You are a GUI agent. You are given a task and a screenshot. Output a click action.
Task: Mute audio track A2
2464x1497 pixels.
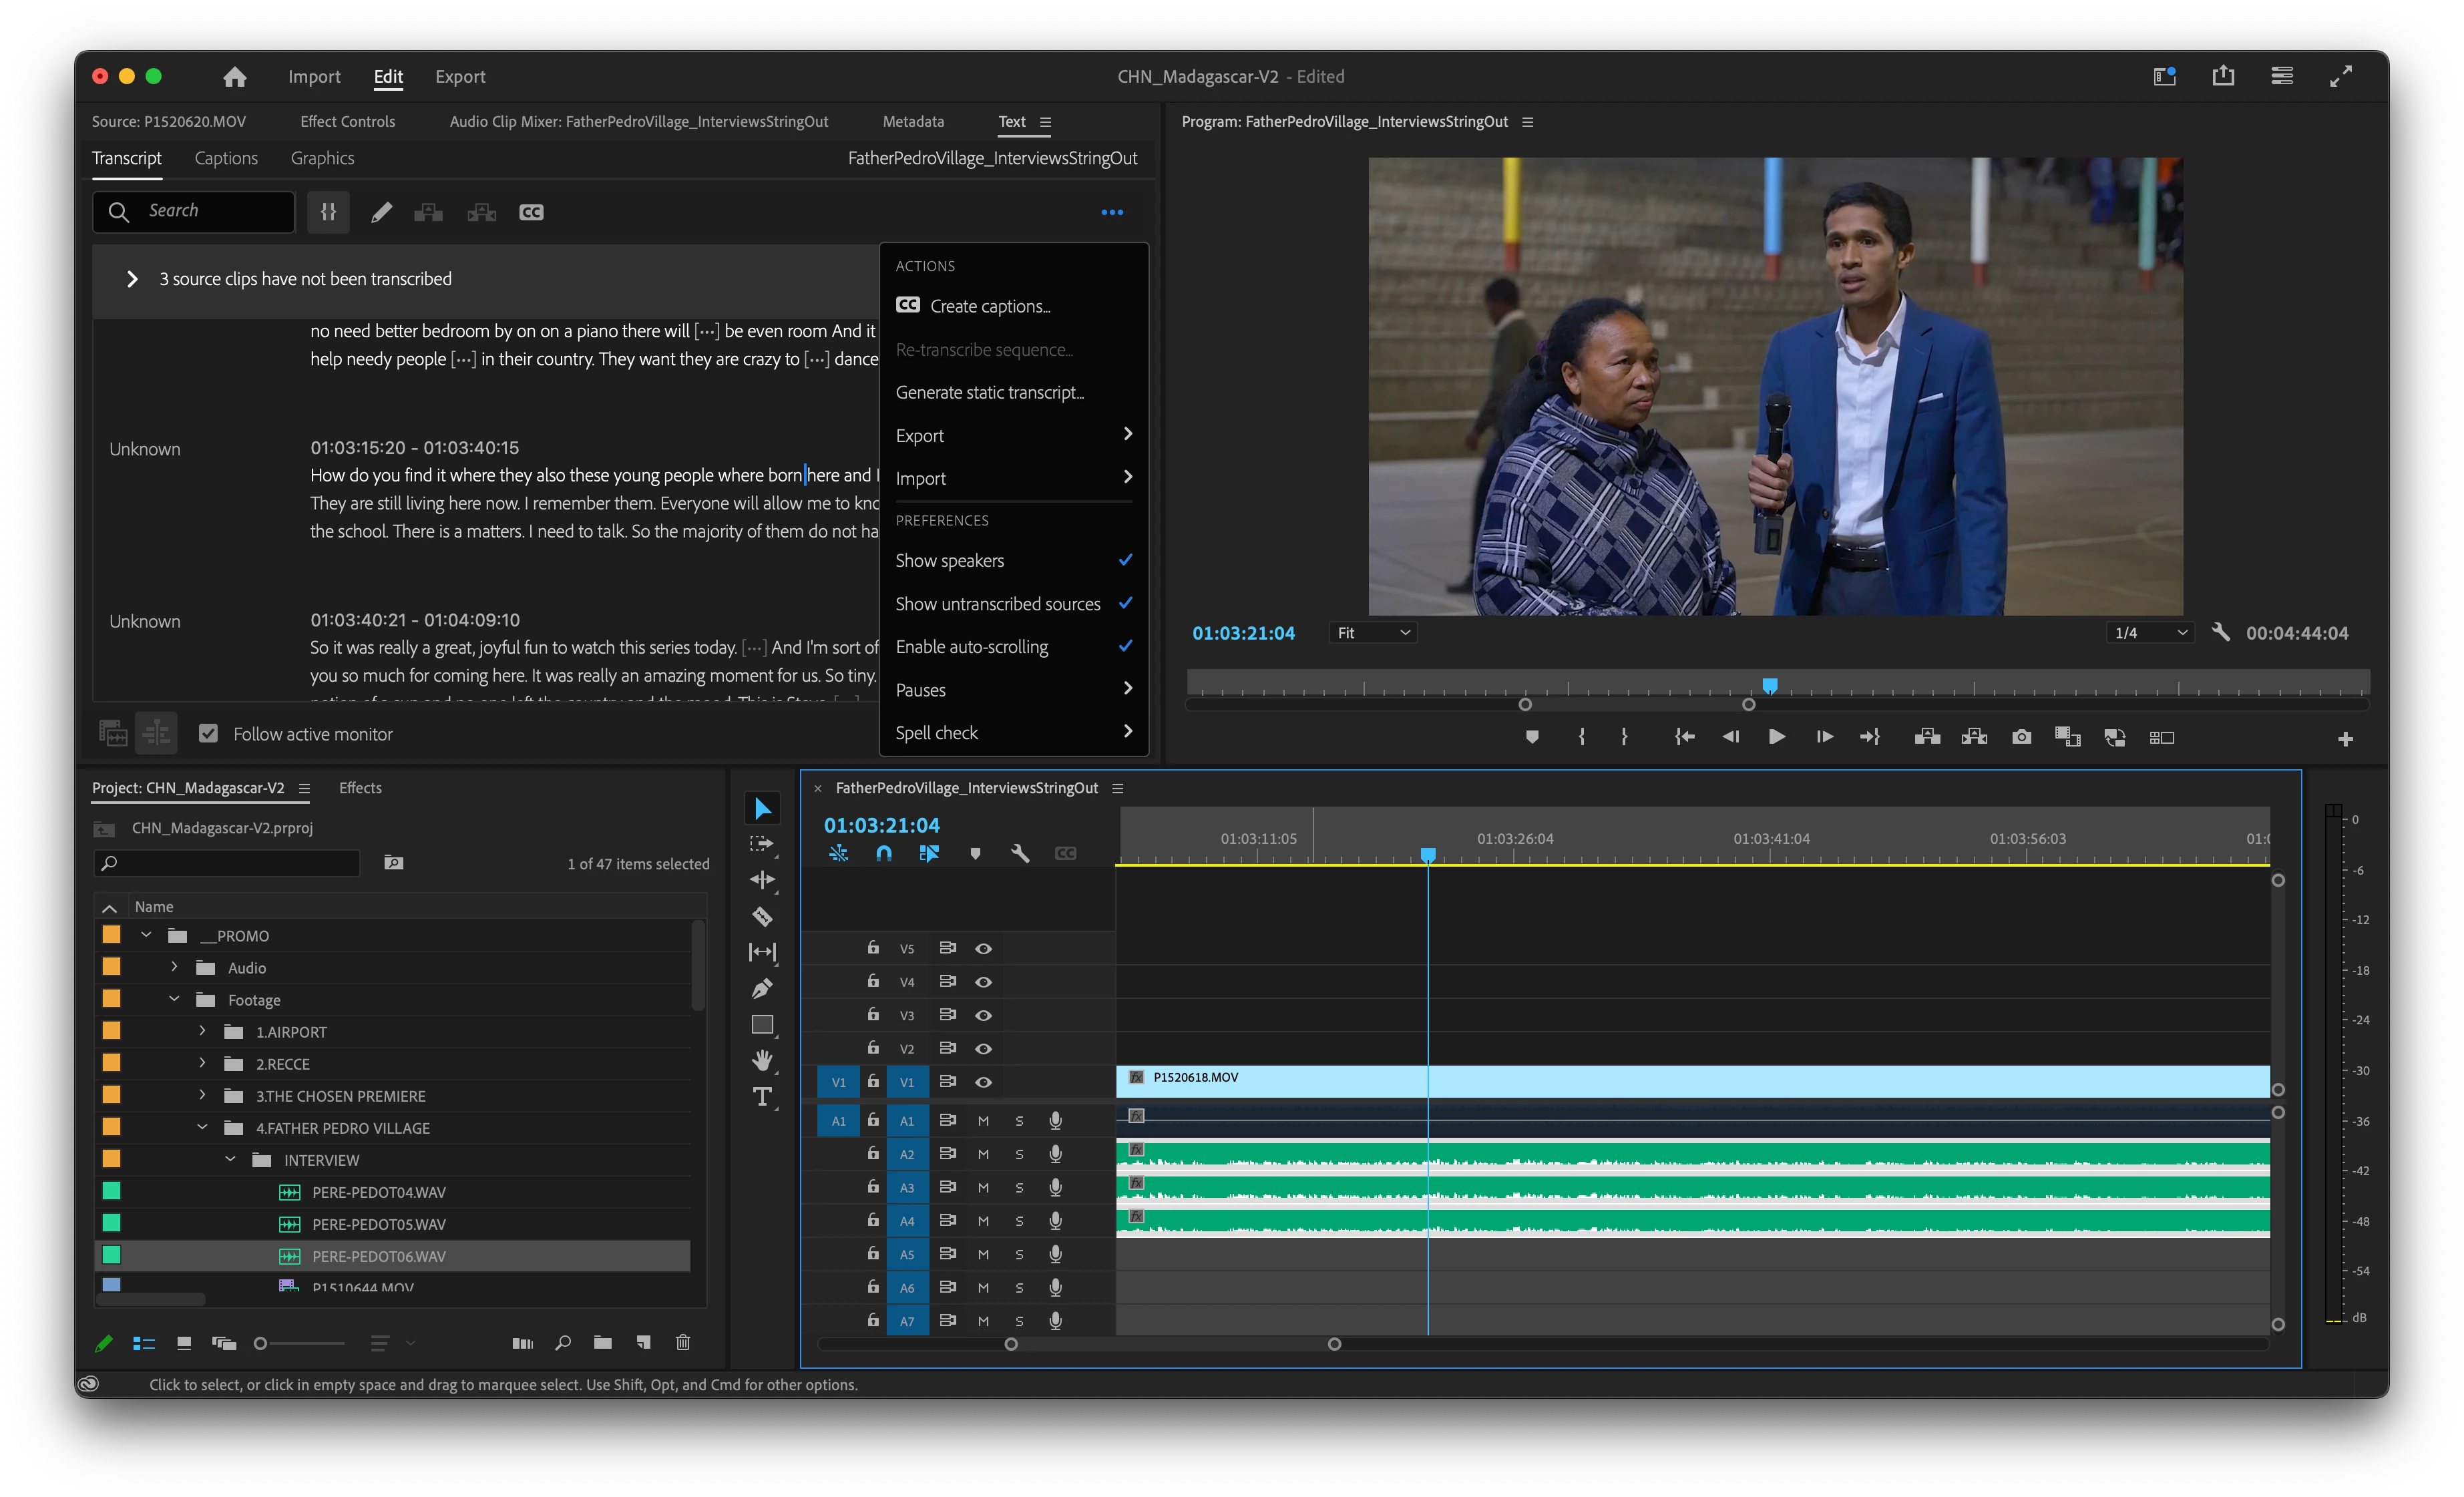(x=983, y=1154)
